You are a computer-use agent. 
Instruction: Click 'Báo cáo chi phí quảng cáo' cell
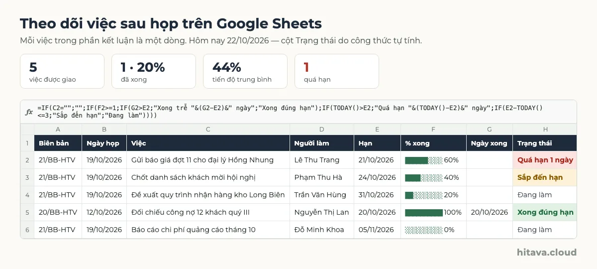pos(208,230)
